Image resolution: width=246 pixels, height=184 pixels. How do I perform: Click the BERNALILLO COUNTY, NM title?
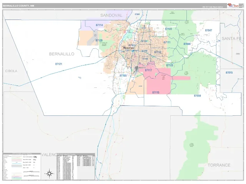18,6
